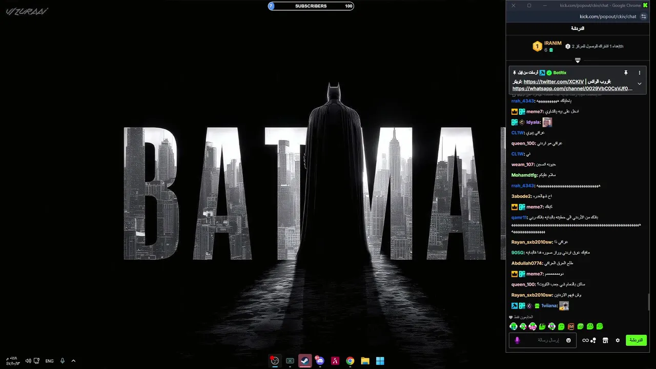Open the emoji picker smiley in message box
The image size is (656, 369).
[568, 340]
